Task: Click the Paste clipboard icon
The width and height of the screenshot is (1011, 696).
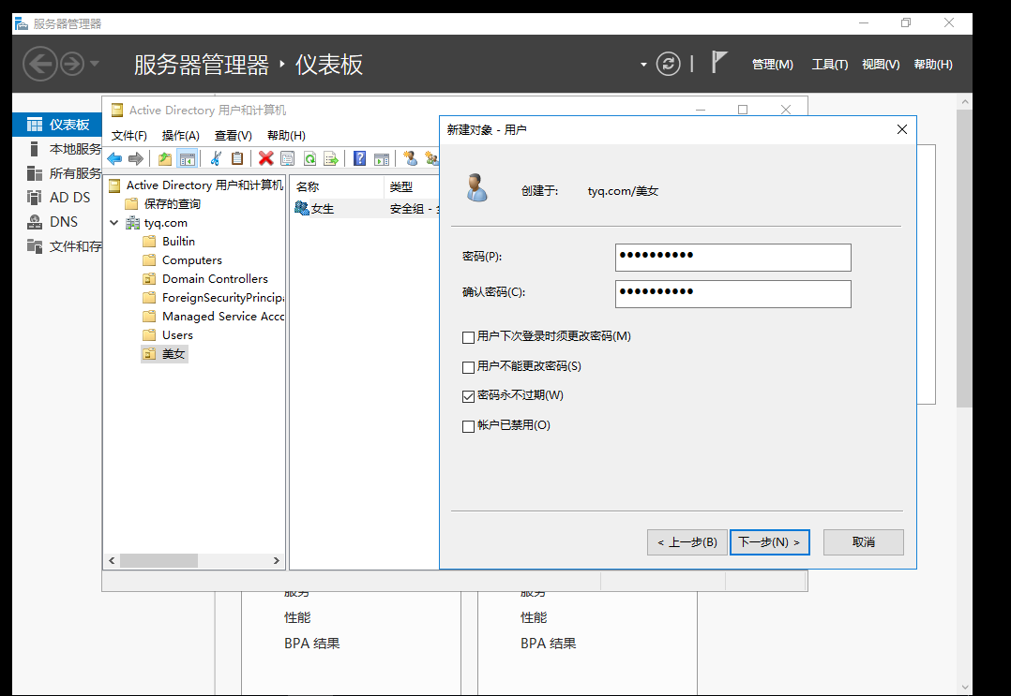Action: click(x=237, y=158)
